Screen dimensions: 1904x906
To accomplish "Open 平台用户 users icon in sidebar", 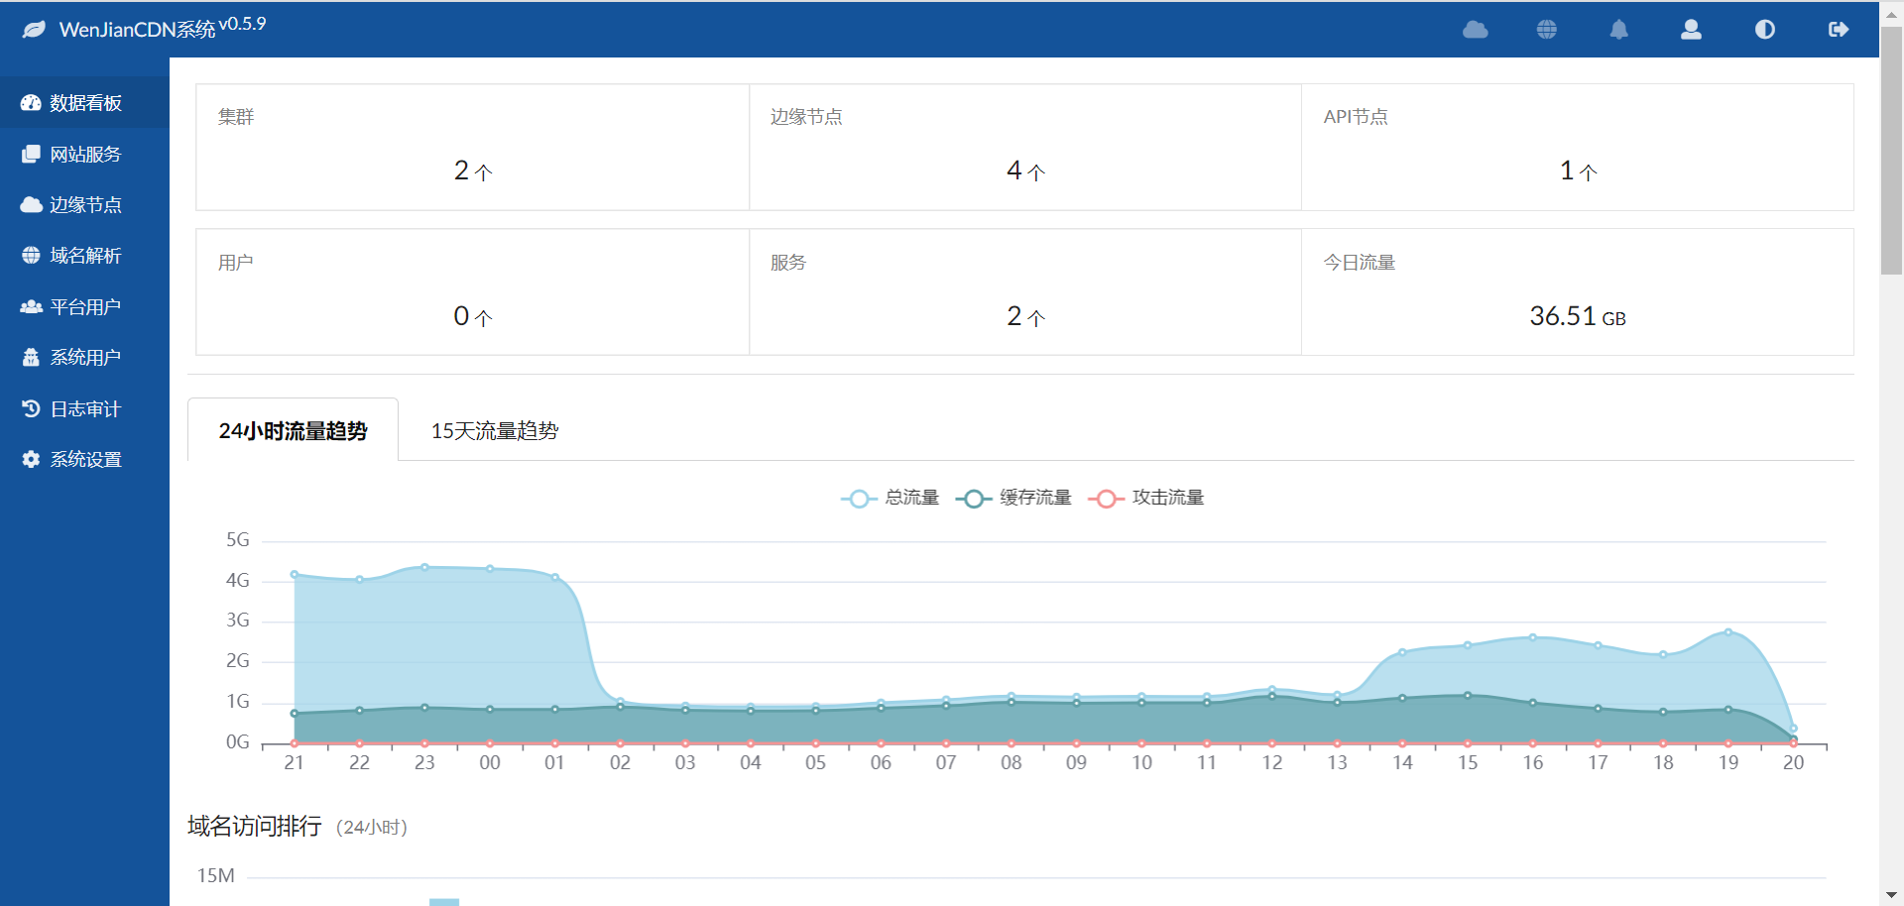I will [31, 306].
